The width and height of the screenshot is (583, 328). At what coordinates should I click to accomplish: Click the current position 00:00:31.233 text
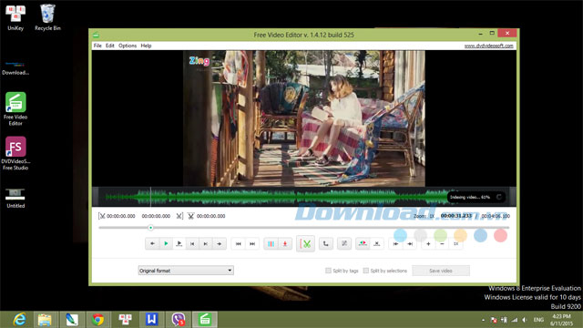click(455, 216)
